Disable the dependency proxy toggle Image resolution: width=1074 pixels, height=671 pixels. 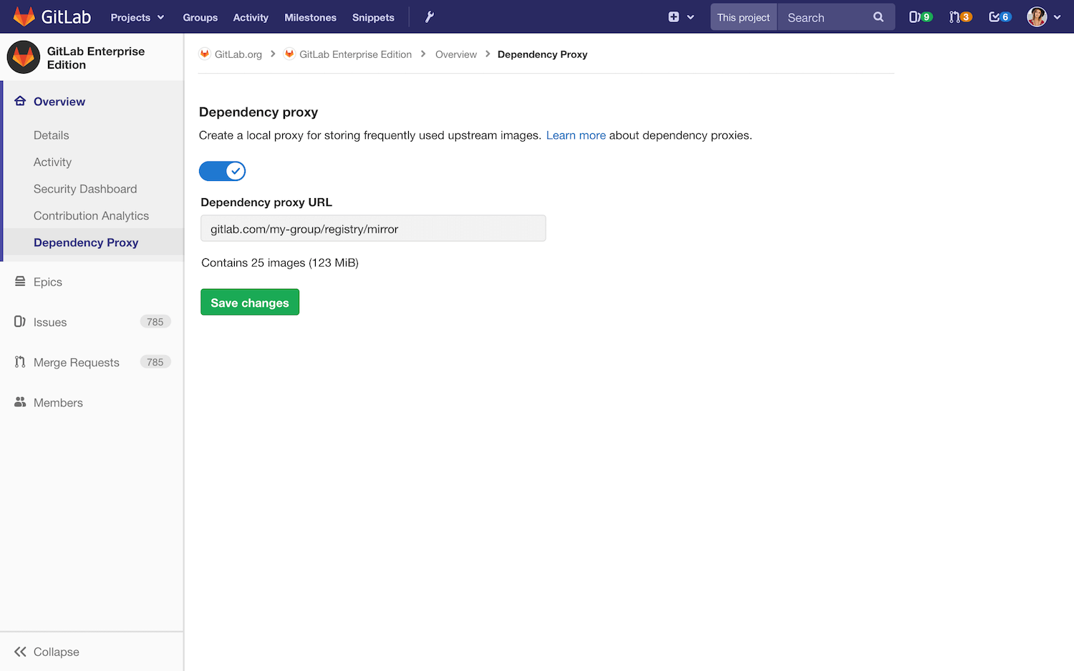(222, 171)
